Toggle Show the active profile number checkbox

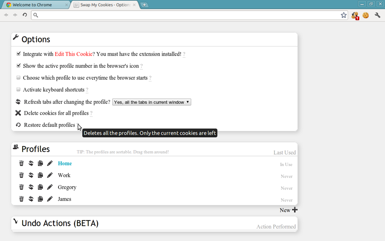coord(18,65)
